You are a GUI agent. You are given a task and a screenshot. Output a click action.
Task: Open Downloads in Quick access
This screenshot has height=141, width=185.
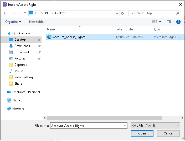click(x=22, y=46)
